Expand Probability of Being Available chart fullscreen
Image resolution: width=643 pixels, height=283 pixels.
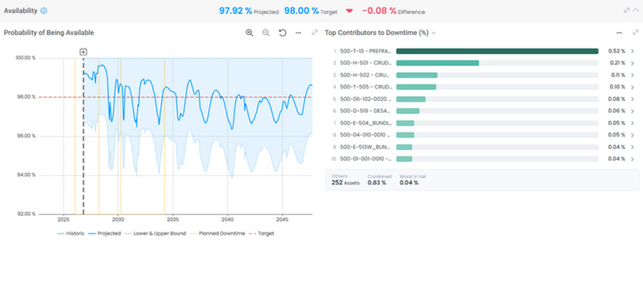click(315, 33)
